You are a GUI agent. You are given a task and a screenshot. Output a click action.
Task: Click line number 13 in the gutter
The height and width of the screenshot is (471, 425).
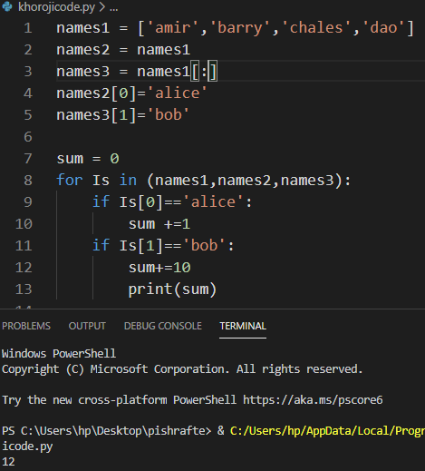tap(24, 289)
